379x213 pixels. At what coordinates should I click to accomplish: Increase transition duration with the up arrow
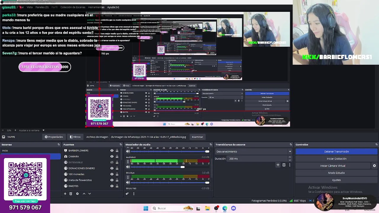(x=290, y=157)
